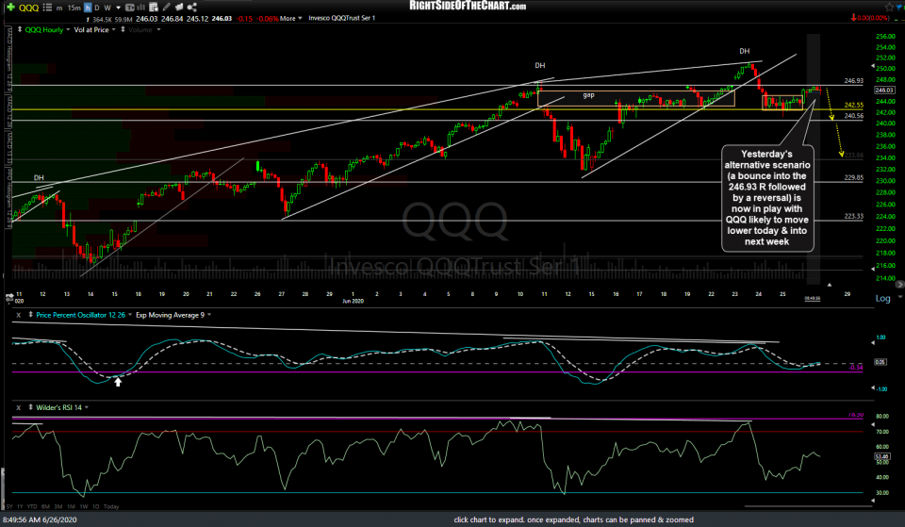Select the 15m timeframe

[x=74, y=8]
